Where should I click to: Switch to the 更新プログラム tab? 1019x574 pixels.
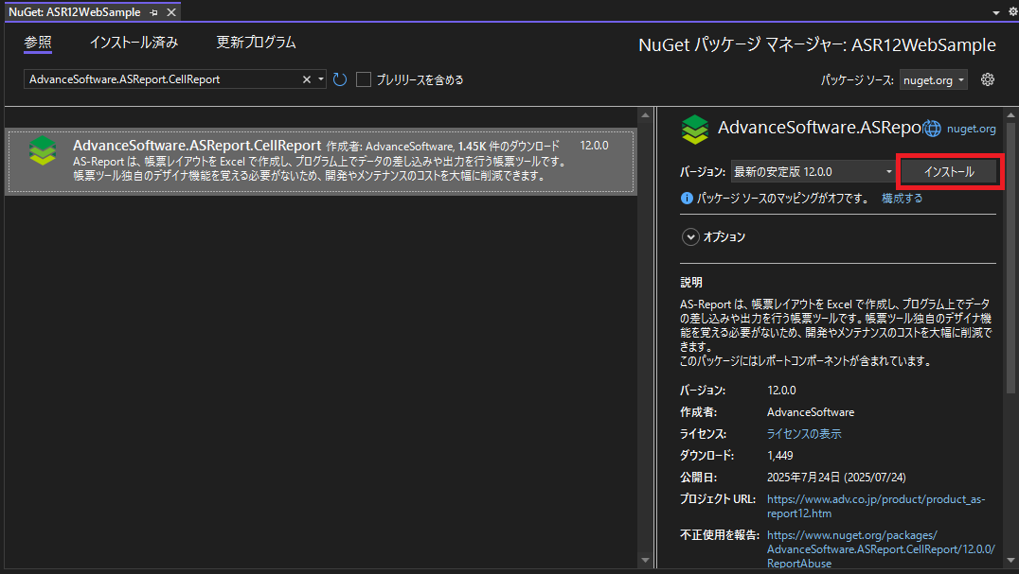point(256,43)
